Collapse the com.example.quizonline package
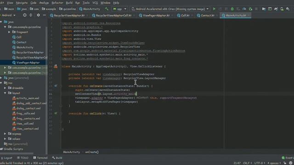The width and height of the screenshot is (294, 165). (5, 27)
